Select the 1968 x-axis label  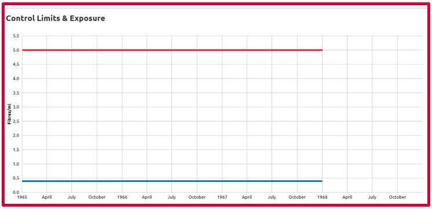[x=323, y=197]
